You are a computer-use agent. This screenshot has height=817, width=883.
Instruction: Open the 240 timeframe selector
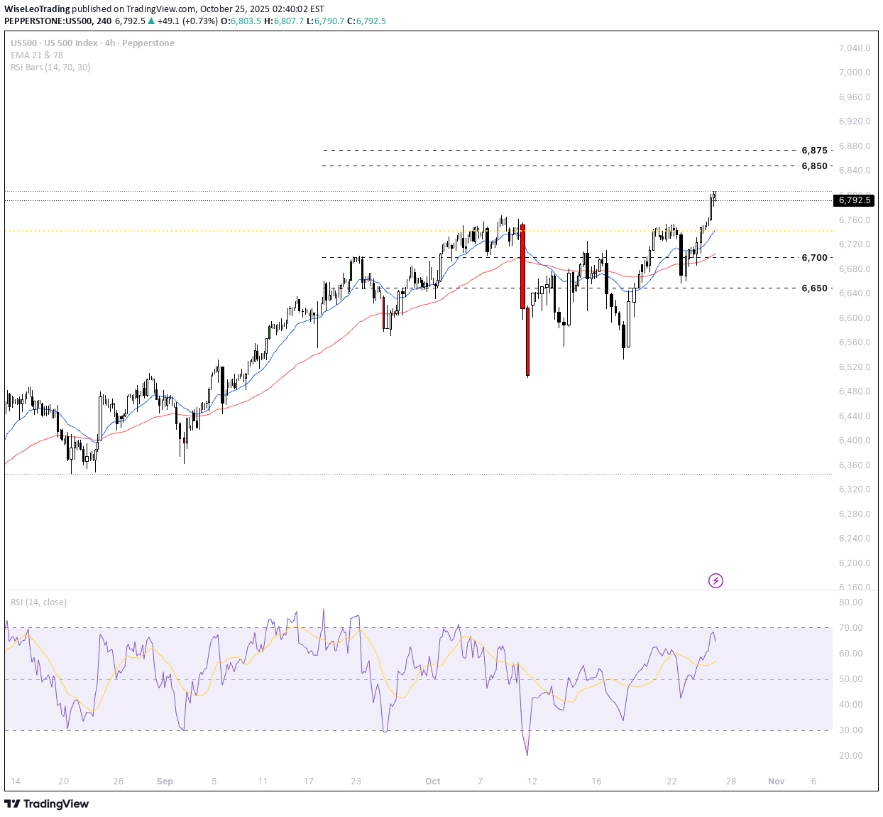[103, 21]
